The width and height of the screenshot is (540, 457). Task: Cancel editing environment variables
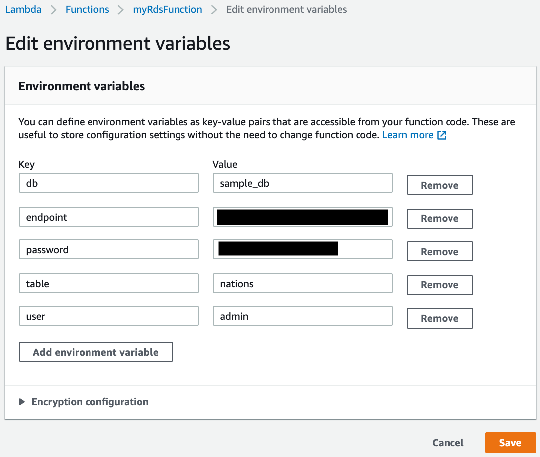[x=447, y=442]
